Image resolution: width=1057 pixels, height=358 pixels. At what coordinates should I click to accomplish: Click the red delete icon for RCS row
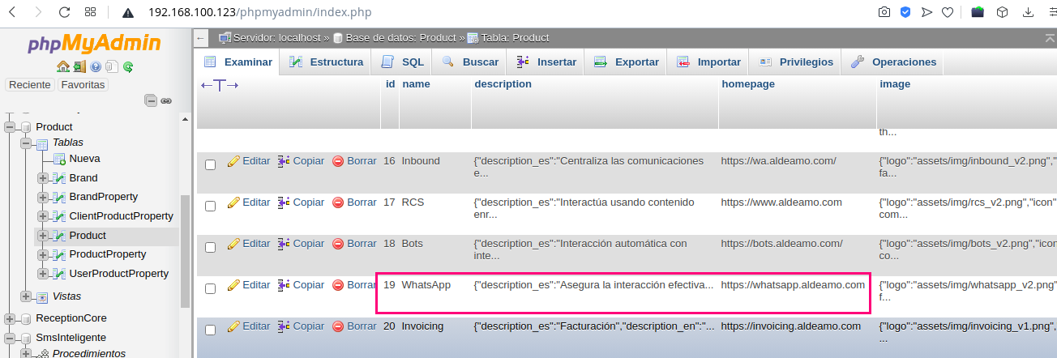click(x=338, y=202)
